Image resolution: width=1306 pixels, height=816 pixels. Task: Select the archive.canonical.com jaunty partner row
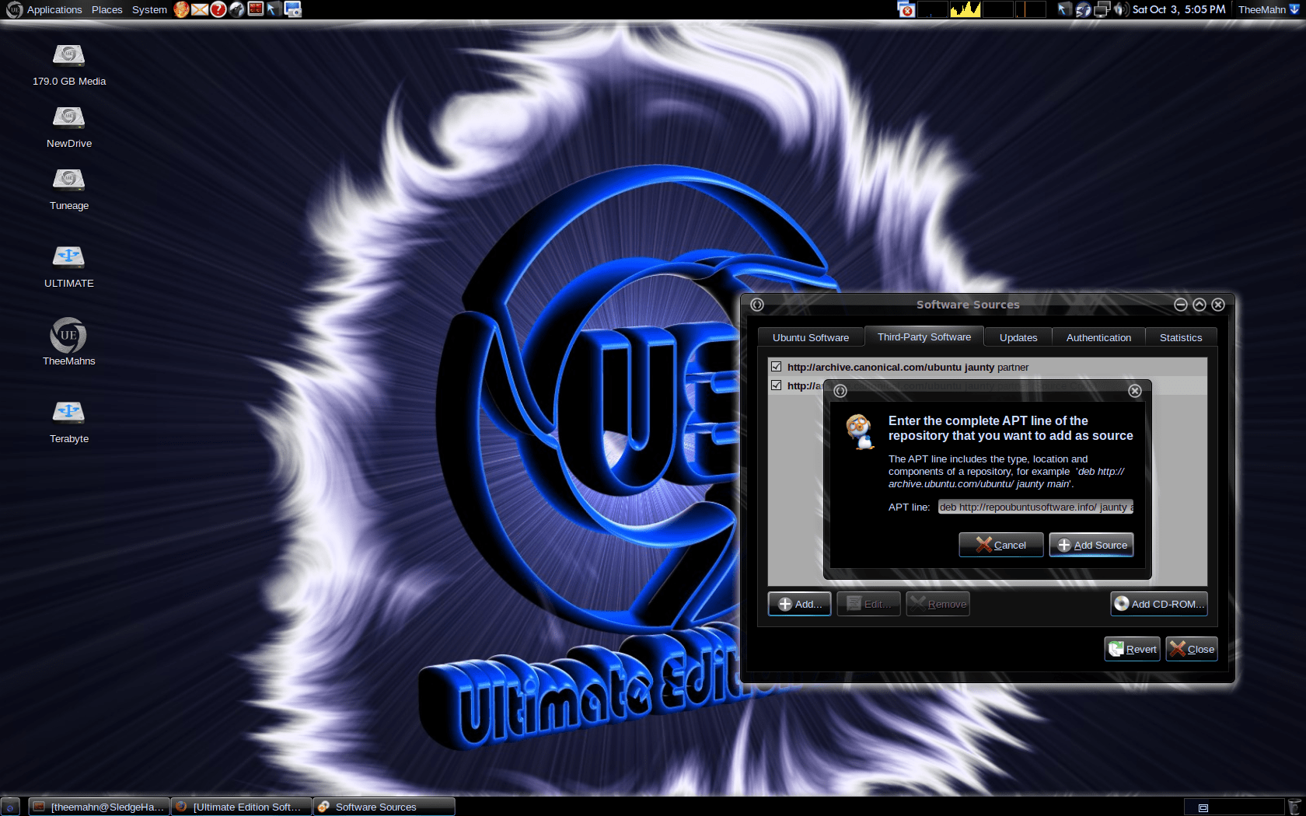987,367
